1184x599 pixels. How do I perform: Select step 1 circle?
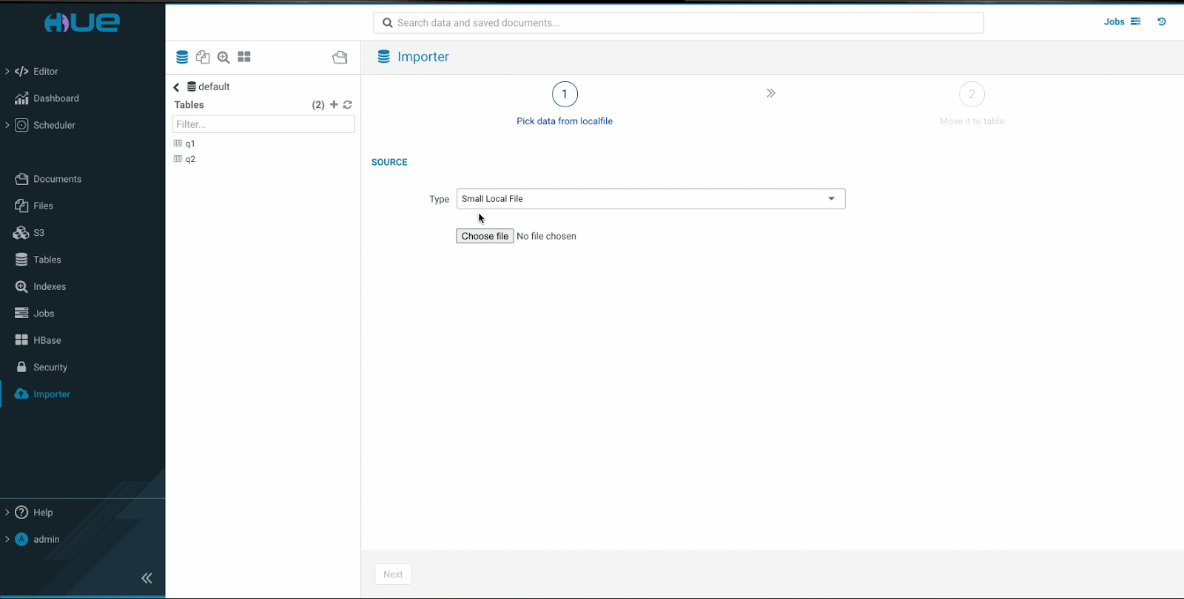point(565,94)
